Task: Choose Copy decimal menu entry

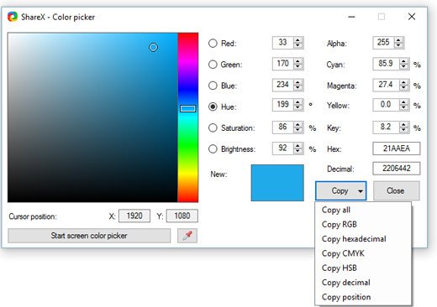Action: pyautogui.click(x=363, y=283)
